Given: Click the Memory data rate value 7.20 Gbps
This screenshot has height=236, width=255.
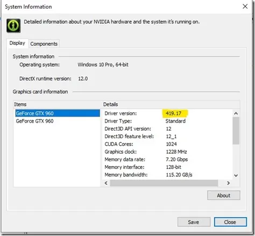Looking at the screenshot, I should click(177, 159).
